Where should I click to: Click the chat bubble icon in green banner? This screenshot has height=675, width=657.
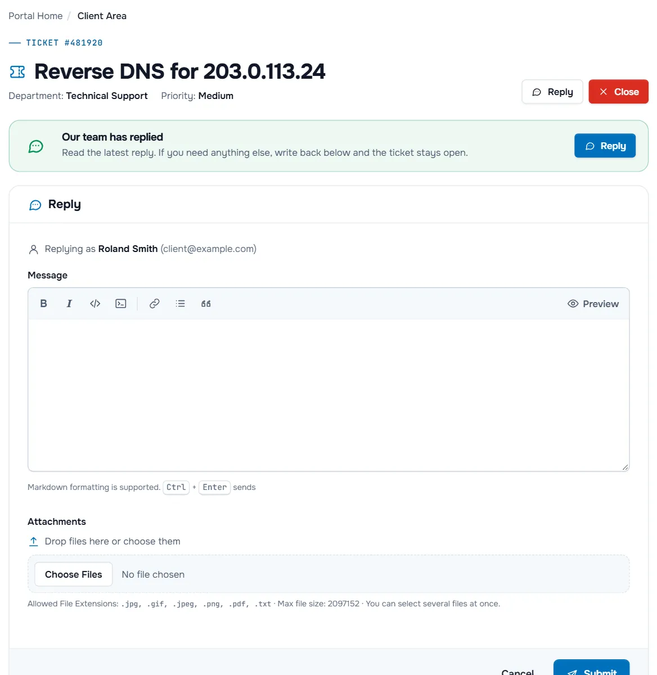coord(36,146)
